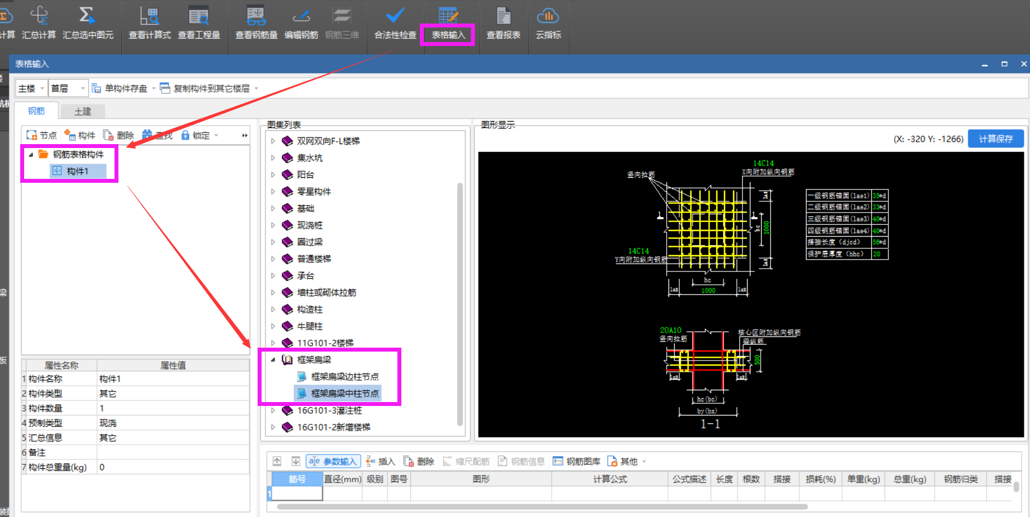Open the 其他 dropdown menu
The width and height of the screenshot is (1030, 517).
(626, 461)
